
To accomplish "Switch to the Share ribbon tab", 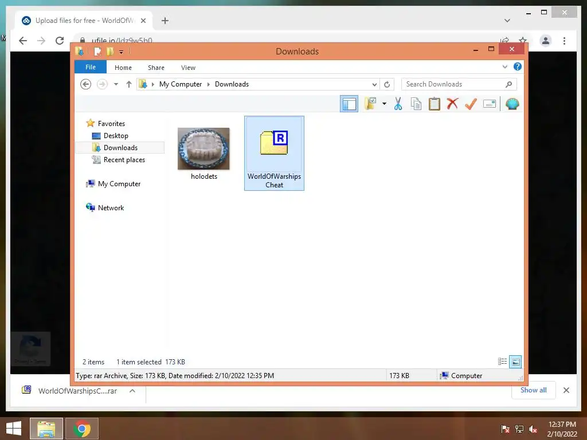I will (x=156, y=68).
